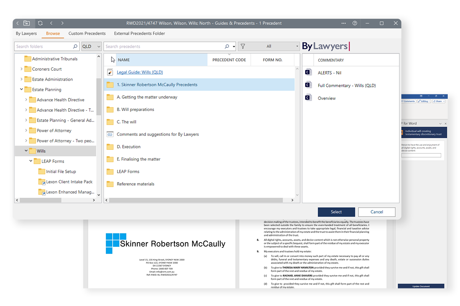Click the Comments button in Word

pos(408,101)
